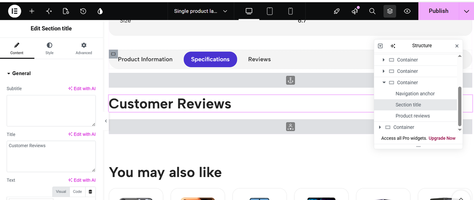Click the AI sparkle icon in Structure panel
Screen dimensions: 474x200
pyautogui.click(x=393, y=46)
